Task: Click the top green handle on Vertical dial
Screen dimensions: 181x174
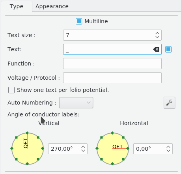Action: point(27,133)
